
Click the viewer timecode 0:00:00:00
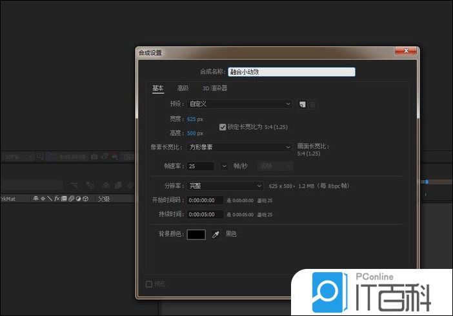72,157
